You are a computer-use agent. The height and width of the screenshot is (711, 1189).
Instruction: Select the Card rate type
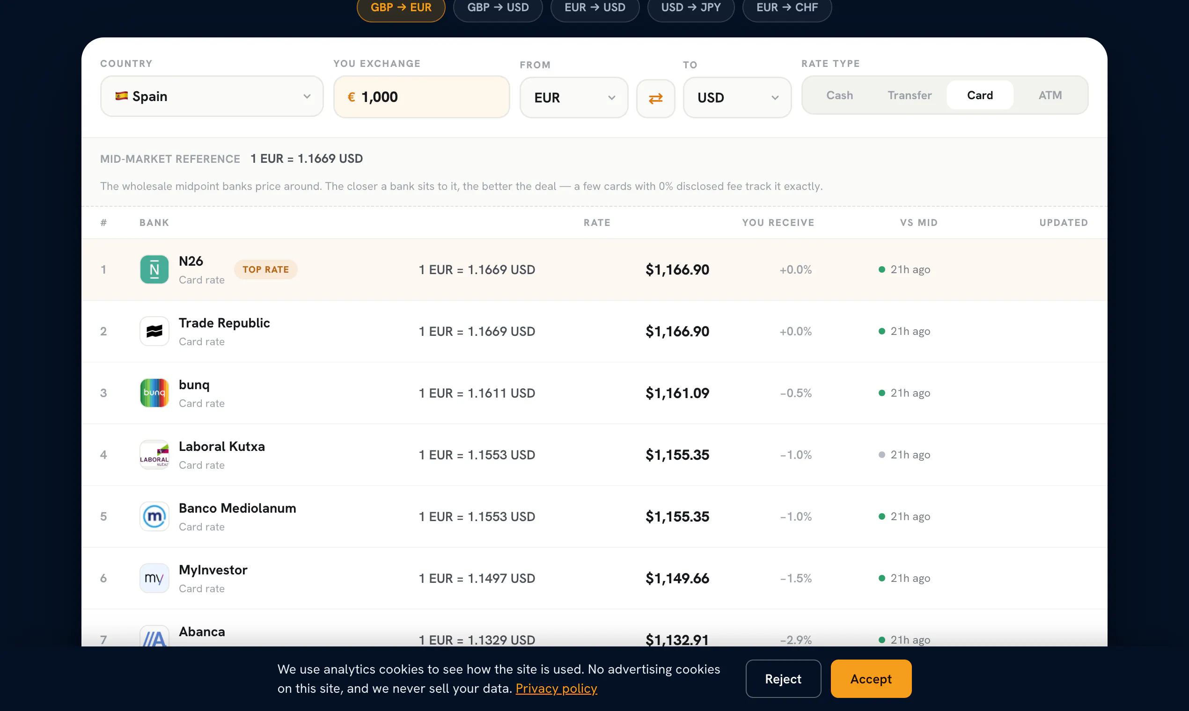pos(979,95)
